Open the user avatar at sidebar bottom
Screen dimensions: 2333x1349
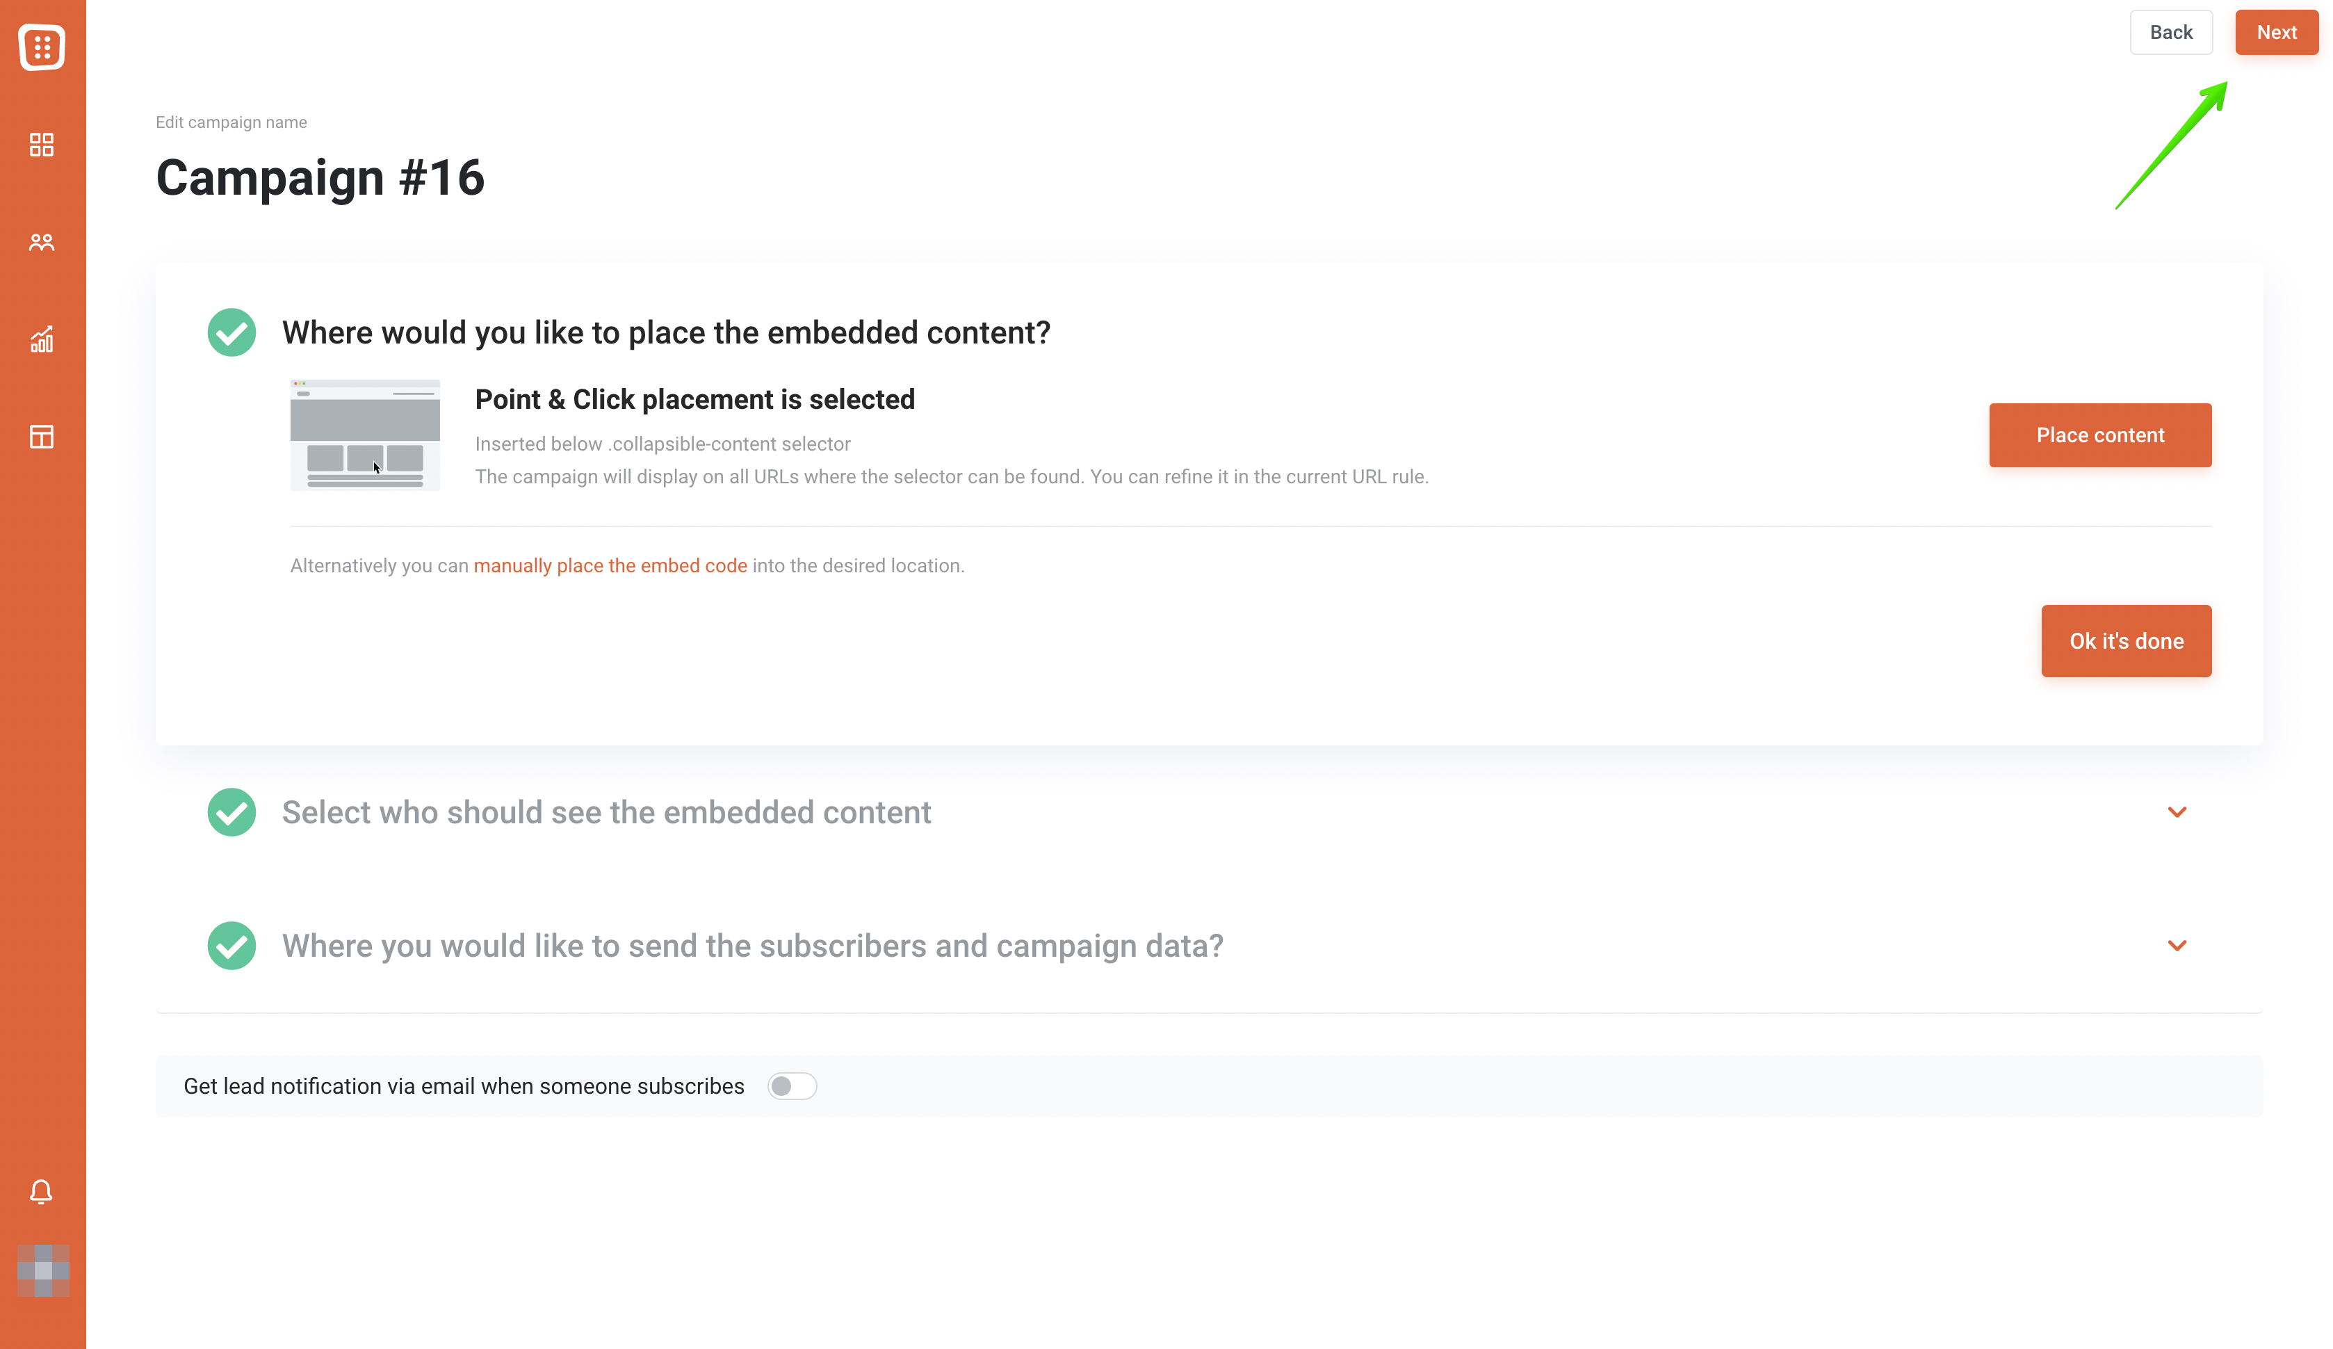pos(44,1270)
